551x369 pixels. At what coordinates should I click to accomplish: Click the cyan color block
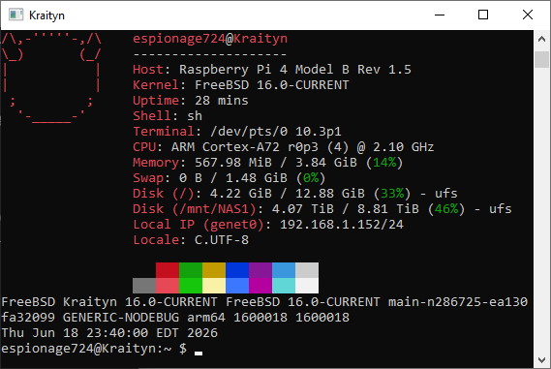[284, 286]
